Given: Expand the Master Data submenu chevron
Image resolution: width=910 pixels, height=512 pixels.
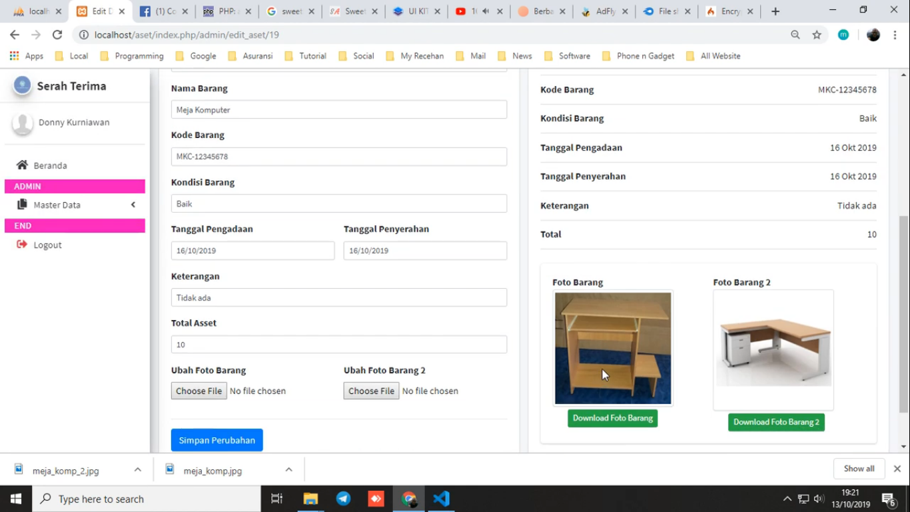Looking at the screenshot, I should pyautogui.click(x=133, y=205).
